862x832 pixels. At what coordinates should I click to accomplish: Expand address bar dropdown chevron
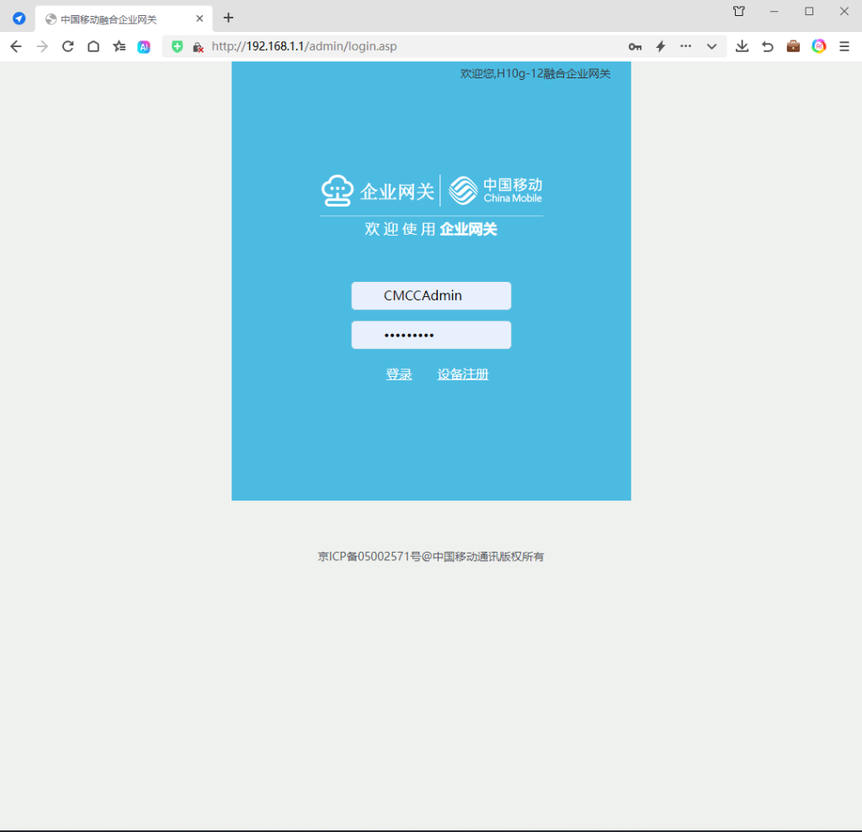(711, 47)
